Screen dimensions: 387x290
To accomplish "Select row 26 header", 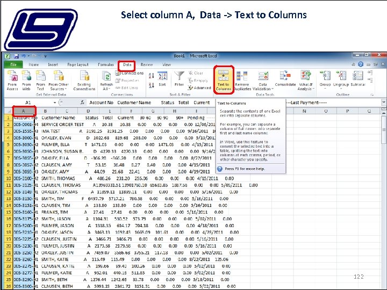I will click(9, 286).
